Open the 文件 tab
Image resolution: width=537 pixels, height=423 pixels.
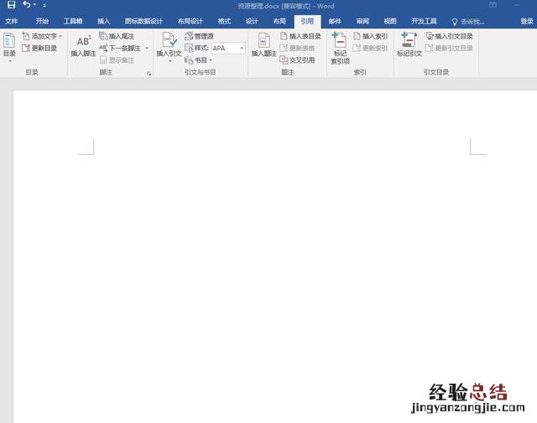(11, 21)
